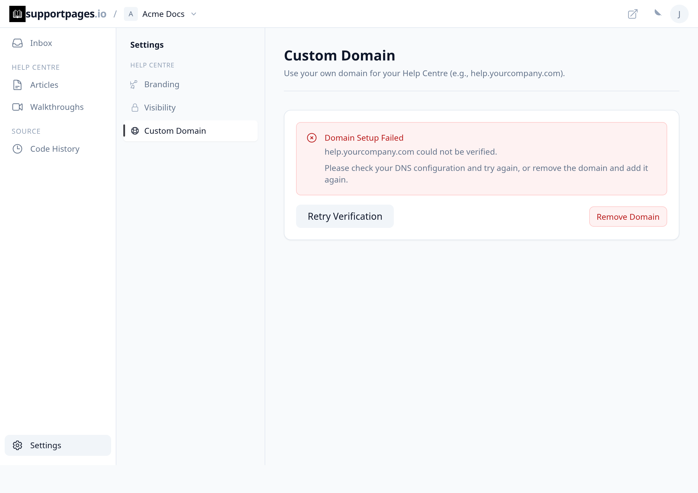This screenshot has height=493, width=698.
Task: Click the SOURCE section label
Action: 26,131
